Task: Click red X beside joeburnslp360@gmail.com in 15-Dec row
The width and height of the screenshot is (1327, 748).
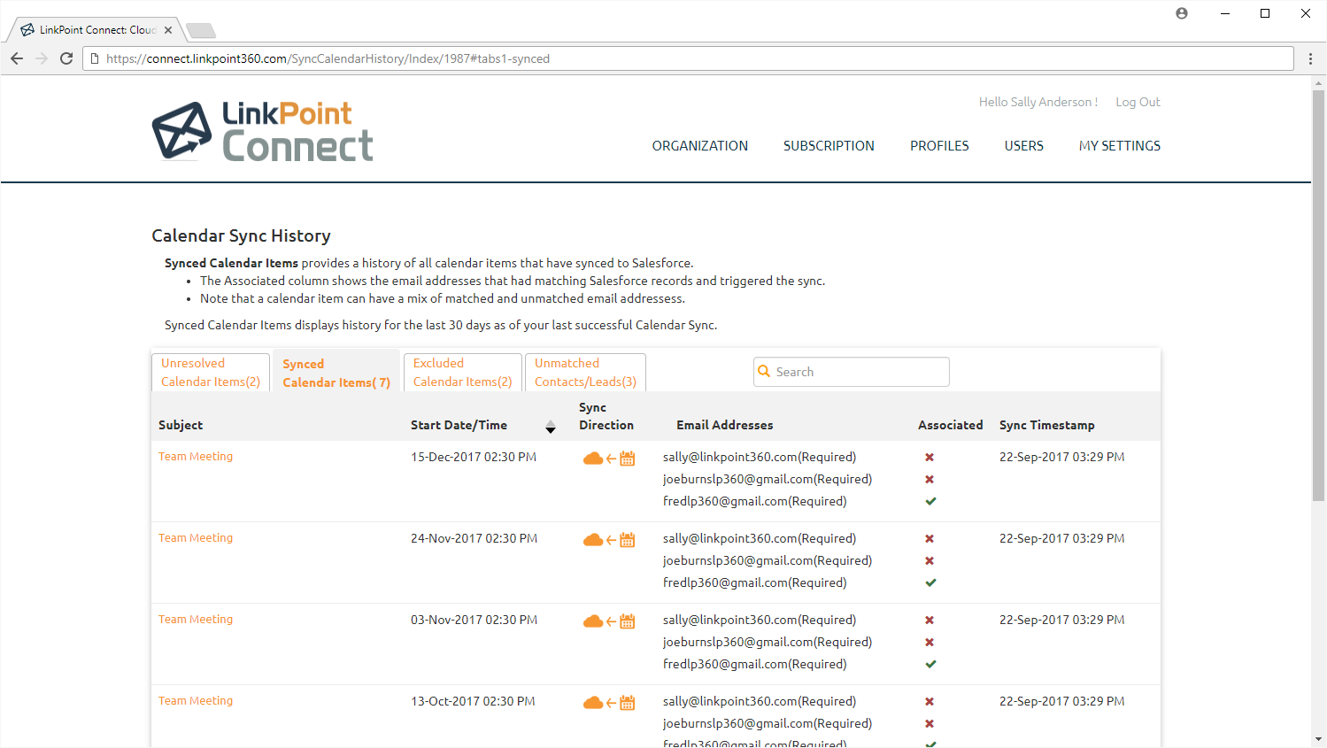Action: (930, 480)
